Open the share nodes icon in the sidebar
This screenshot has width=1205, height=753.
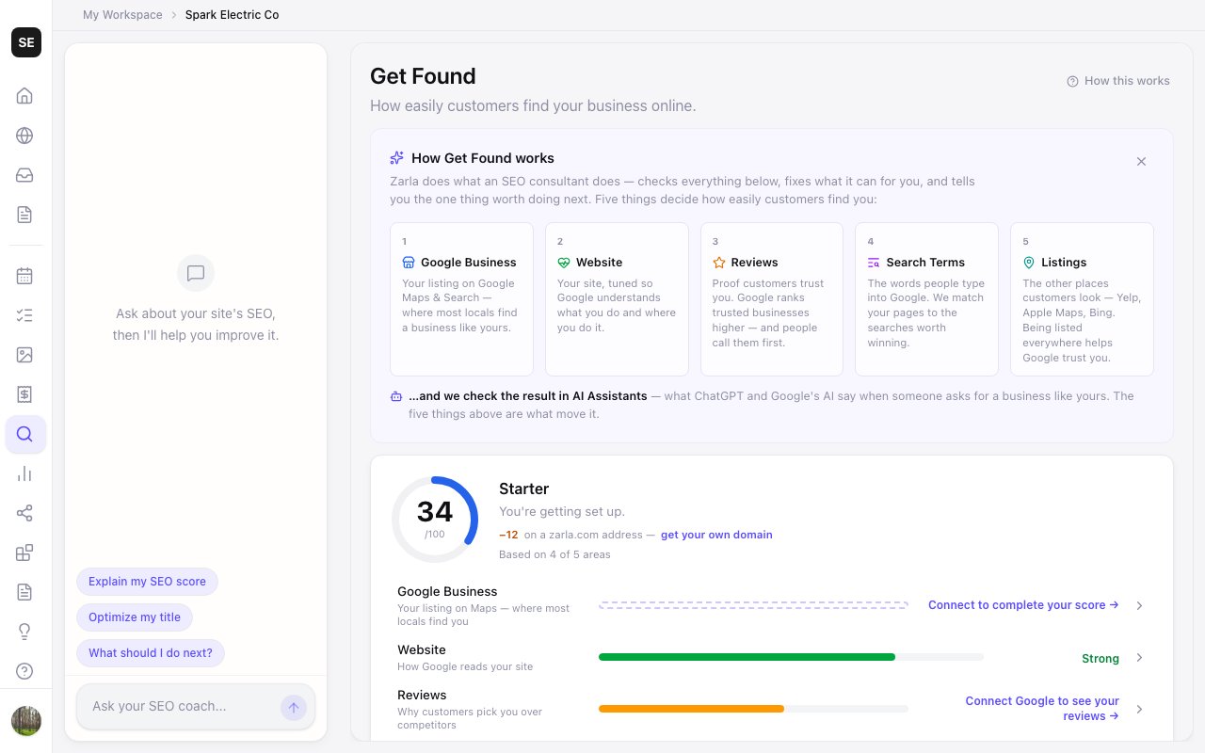(x=24, y=513)
